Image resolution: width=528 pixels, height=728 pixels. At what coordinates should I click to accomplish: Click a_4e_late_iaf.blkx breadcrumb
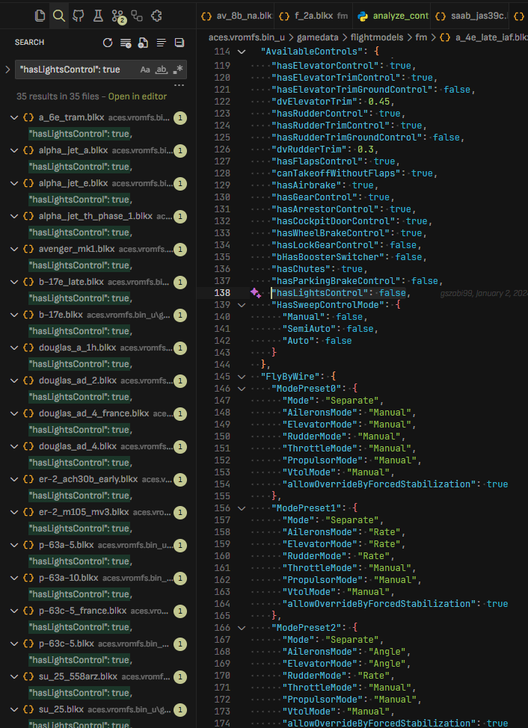(485, 37)
